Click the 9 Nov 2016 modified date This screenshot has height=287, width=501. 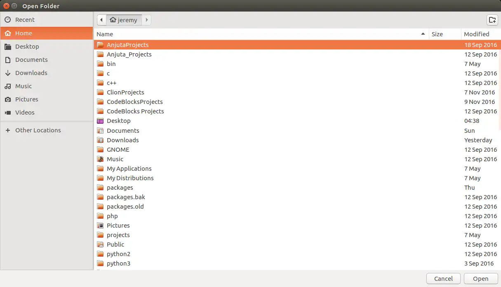coord(480,102)
